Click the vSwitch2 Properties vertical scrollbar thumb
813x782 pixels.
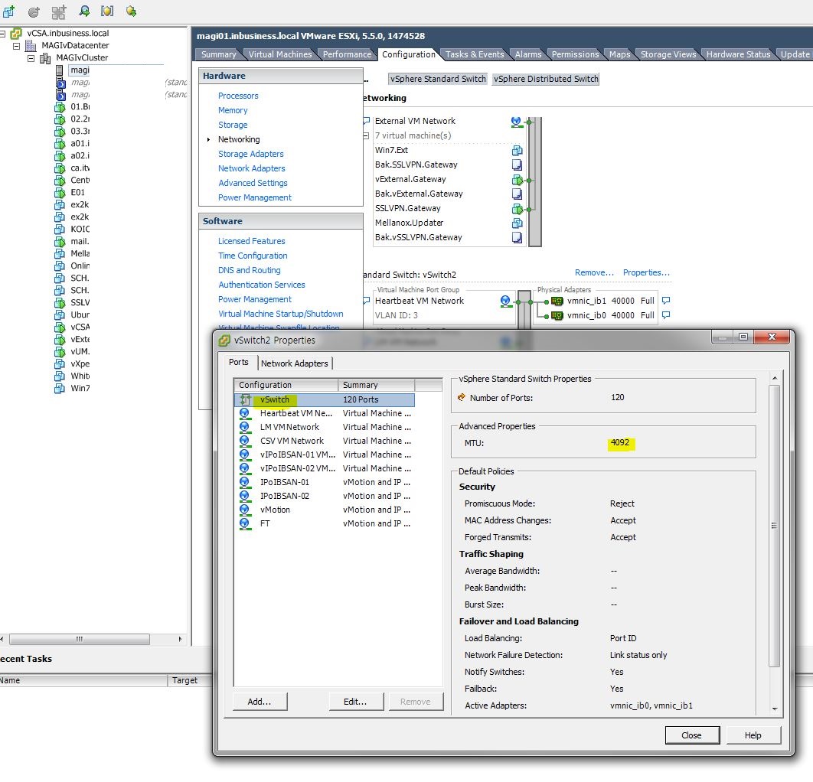pos(775,526)
